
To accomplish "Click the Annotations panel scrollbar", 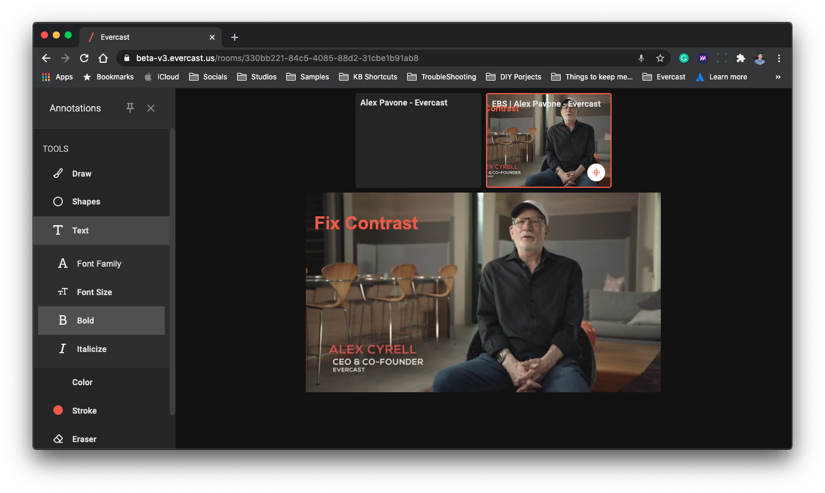I will tap(172, 273).
